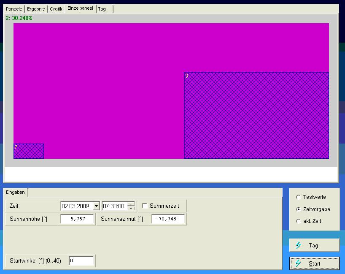Screen dimensions: 345x274
Task: Enable the Sommerzeit checkbox
Action: click(x=145, y=206)
